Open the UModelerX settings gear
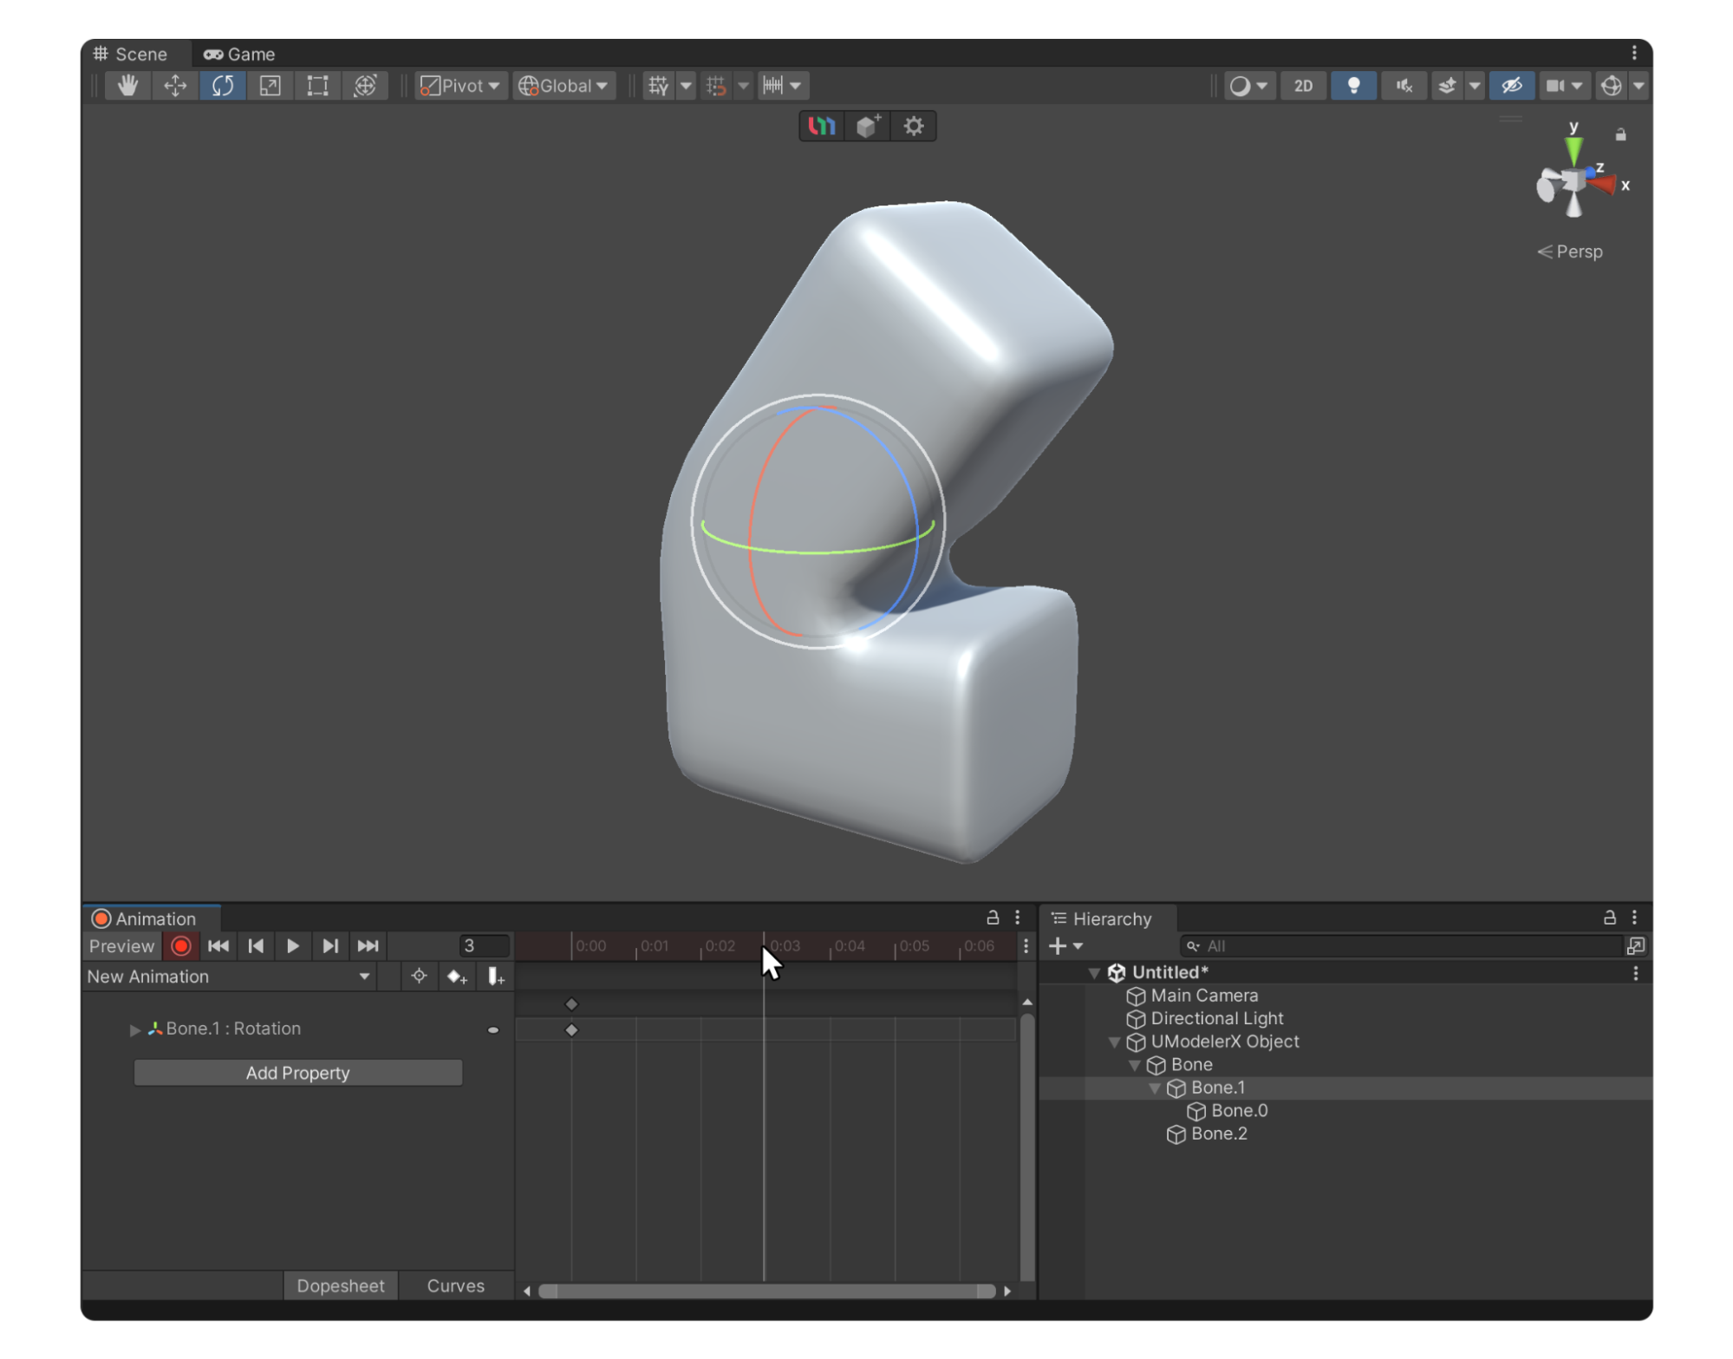This screenshot has width=1733, height=1359. 913,126
